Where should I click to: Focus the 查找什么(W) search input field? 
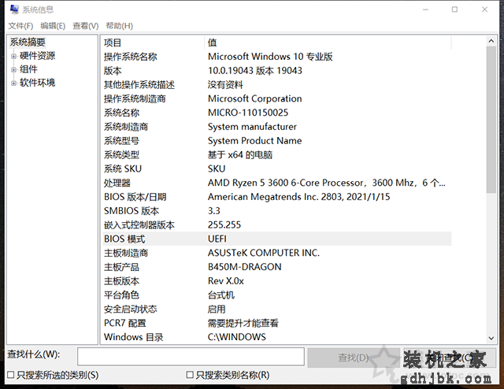coord(191,357)
